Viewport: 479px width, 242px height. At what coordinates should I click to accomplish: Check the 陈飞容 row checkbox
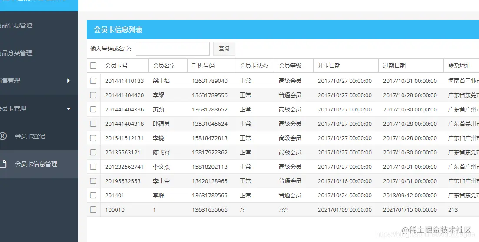click(93, 152)
